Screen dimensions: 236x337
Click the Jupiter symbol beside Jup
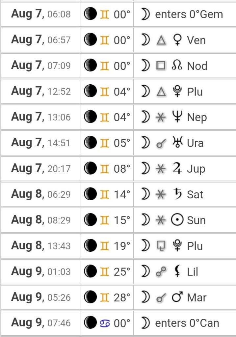coord(177,168)
